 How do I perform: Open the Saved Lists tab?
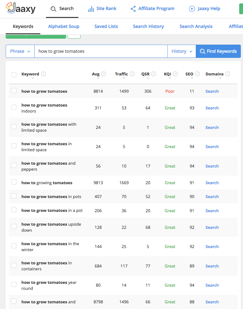pyautogui.click(x=106, y=26)
